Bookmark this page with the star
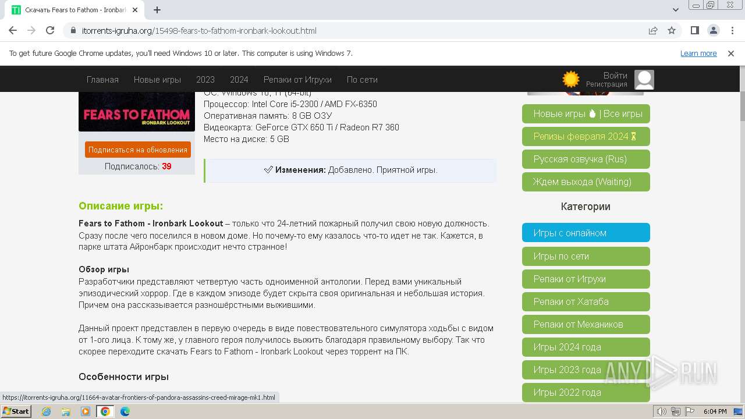Viewport: 745px width, 419px height. [x=672, y=30]
